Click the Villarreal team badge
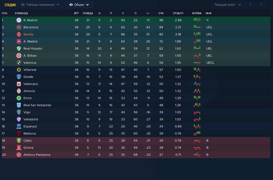 click(19, 70)
